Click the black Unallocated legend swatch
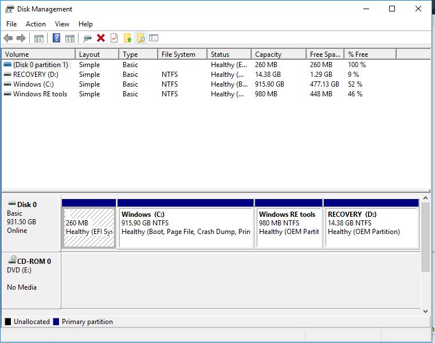 [8, 322]
